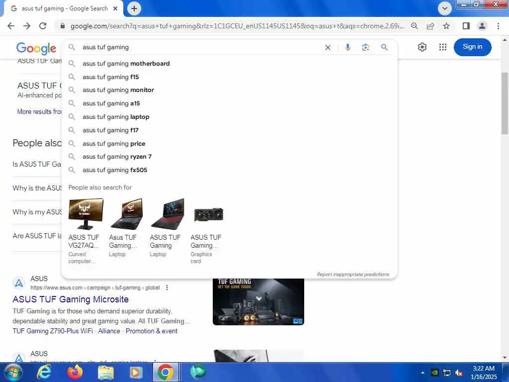Viewport: 509px width, 382px height.
Task: Open the taskbar clock and date
Action: point(483,373)
